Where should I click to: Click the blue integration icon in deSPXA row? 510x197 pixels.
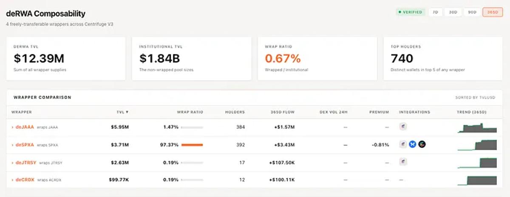[x=412, y=144]
